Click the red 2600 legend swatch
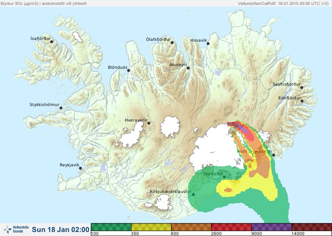 (232, 227)
